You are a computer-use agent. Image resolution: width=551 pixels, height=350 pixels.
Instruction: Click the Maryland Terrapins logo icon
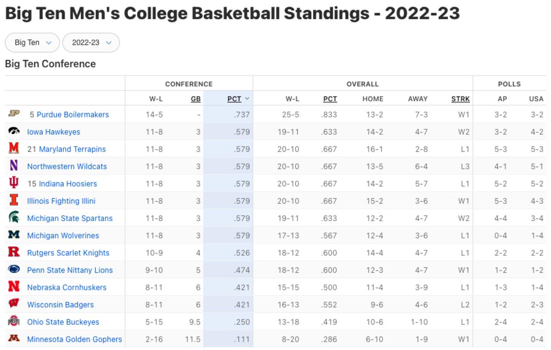tap(14, 148)
